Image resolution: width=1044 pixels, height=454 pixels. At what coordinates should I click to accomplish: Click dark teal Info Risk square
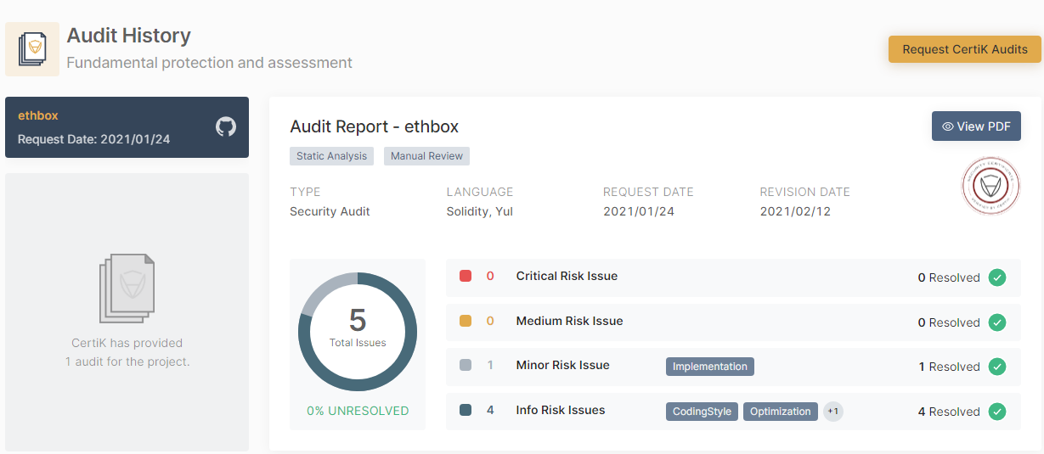[466, 410]
